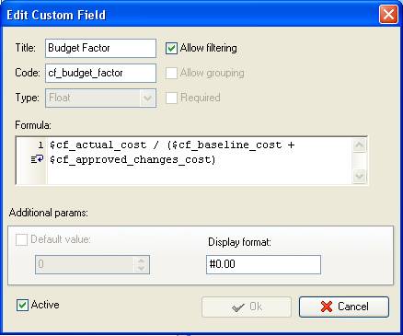The image size is (403, 336).
Task: Decrease default value with spinner down arrow
Action: 142,269
